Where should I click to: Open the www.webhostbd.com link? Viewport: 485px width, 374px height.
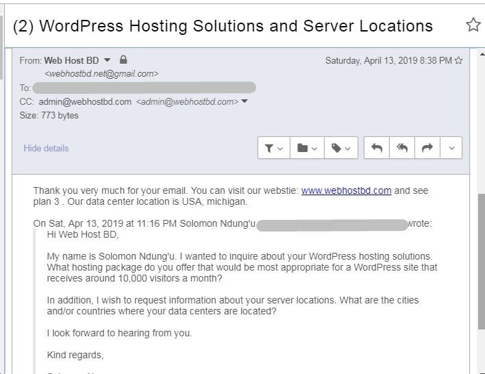[x=346, y=190]
